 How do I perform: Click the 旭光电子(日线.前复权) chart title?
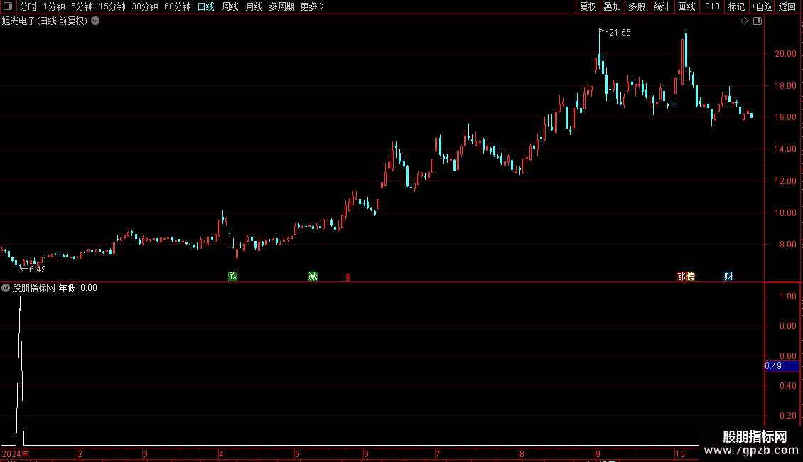point(45,21)
